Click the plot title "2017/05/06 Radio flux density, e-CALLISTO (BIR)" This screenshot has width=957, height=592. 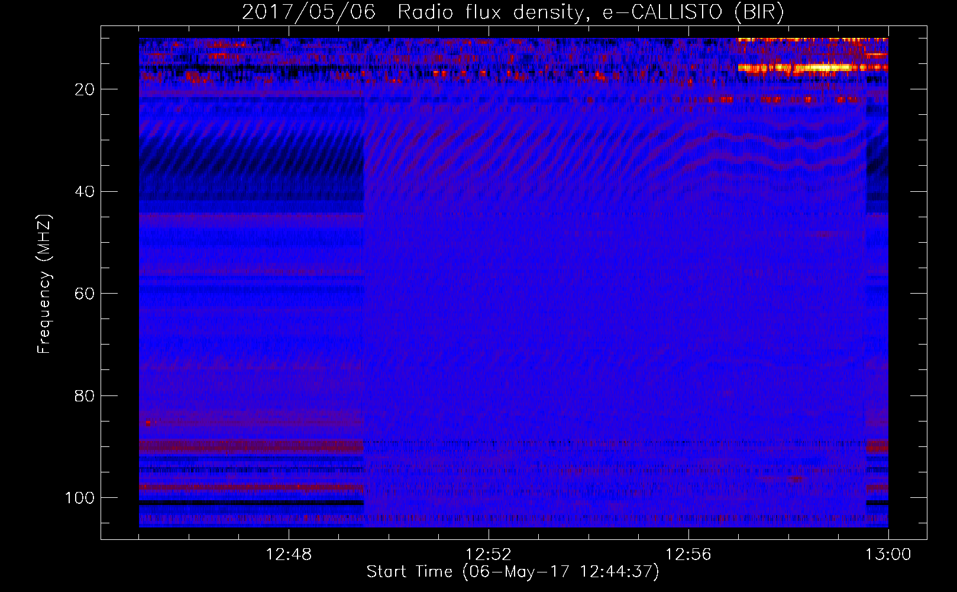[x=513, y=12]
